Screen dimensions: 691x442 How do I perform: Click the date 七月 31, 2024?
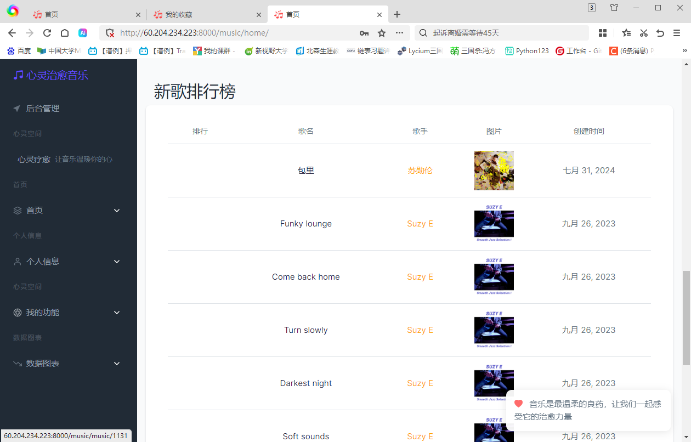click(589, 171)
